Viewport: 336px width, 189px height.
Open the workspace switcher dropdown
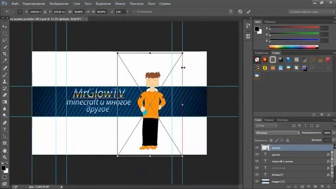312,12
